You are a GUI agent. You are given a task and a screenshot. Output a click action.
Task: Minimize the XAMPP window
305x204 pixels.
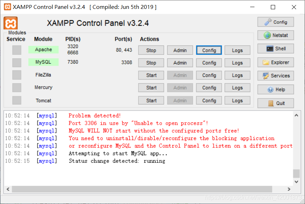coord(252,7)
